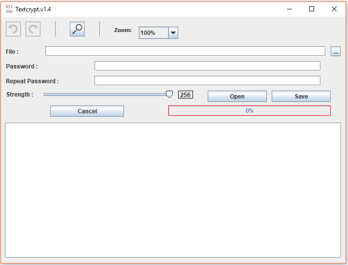Click the Cancel button

pyautogui.click(x=87, y=111)
